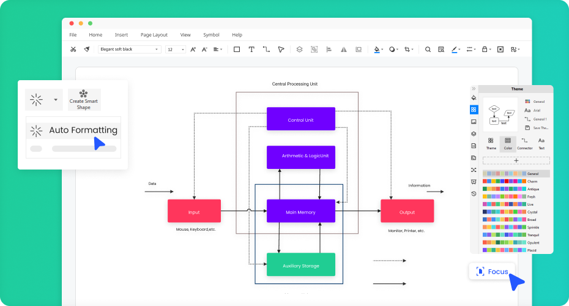The width and height of the screenshot is (569, 306).
Task: Select the format painter brush icon
Action: [87, 50]
